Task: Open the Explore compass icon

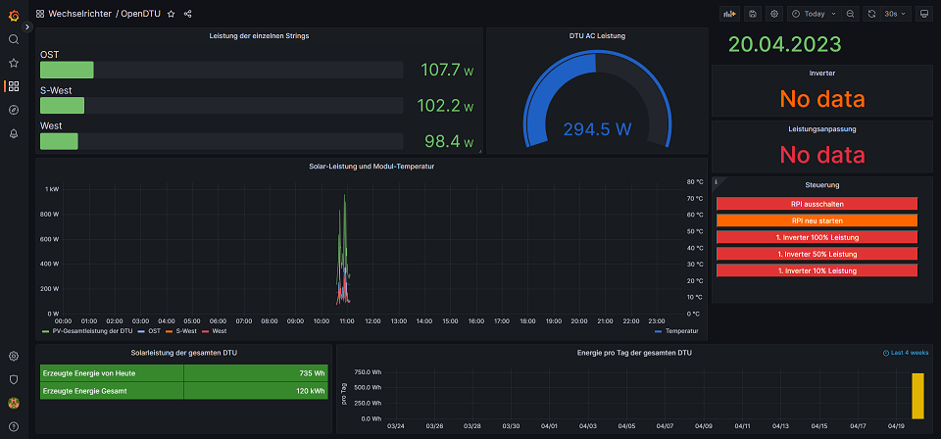Action: click(x=14, y=110)
